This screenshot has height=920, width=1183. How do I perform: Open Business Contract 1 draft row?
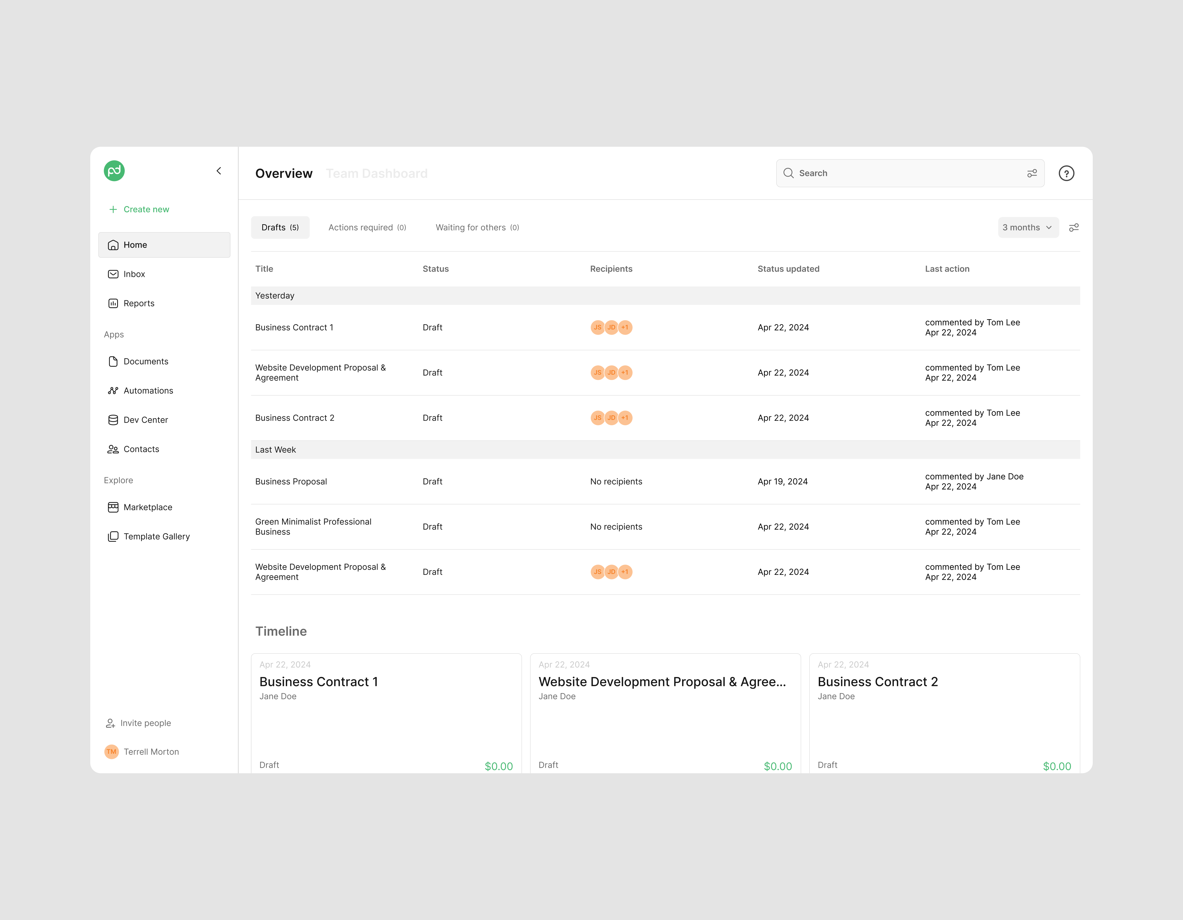pos(665,328)
